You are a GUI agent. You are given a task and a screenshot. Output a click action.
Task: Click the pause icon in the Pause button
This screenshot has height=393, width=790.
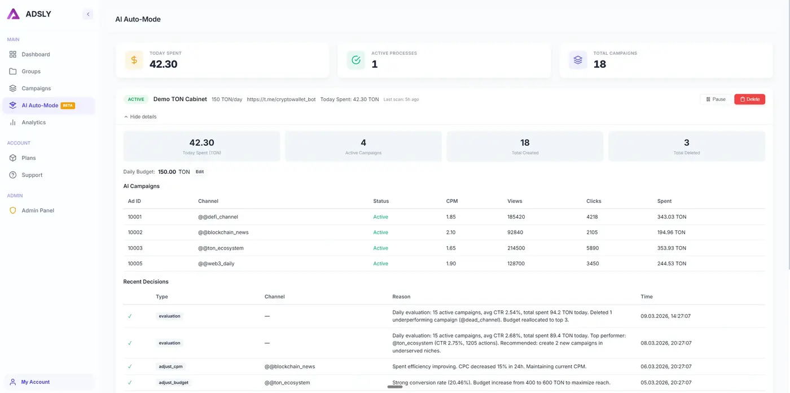[x=709, y=99]
